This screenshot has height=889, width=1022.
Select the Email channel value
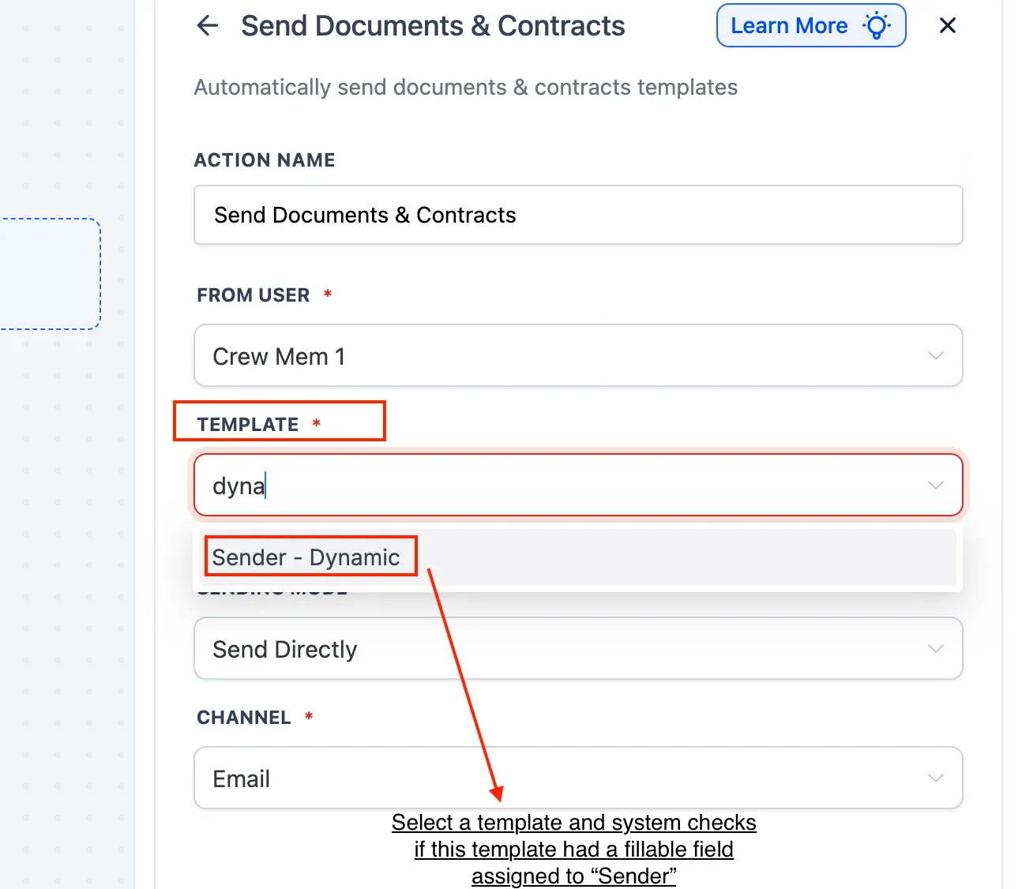click(241, 778)
